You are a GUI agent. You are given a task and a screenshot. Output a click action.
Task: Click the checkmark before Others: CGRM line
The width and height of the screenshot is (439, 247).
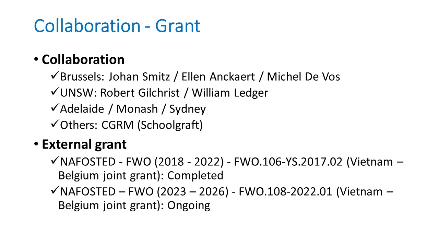click(55, 125)
